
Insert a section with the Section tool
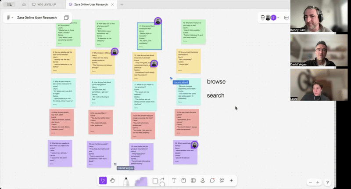[x=183, y=180]
